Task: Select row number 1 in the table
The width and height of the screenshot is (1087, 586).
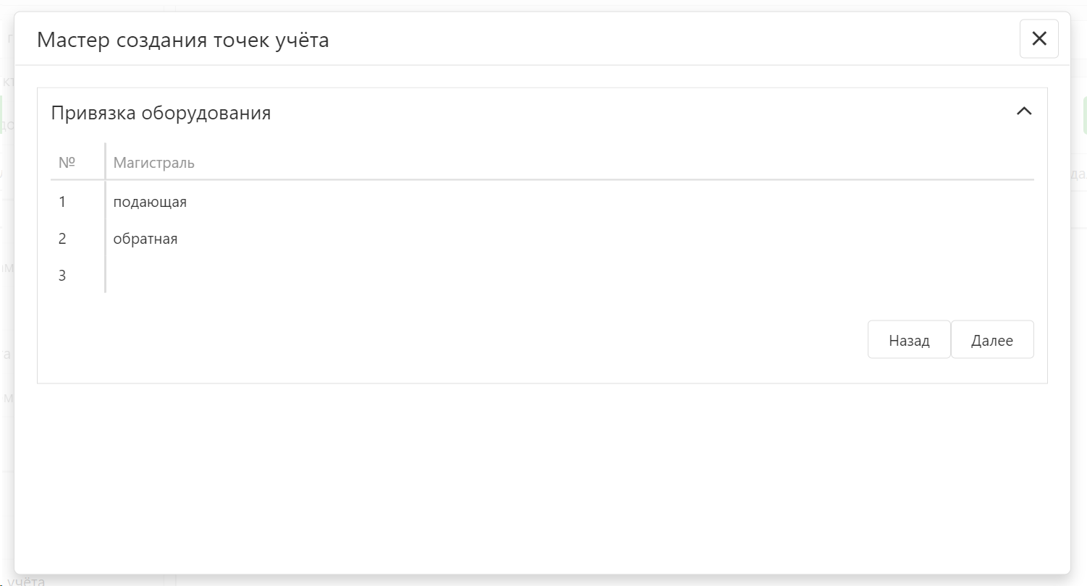Action: (x=62, y=202)
